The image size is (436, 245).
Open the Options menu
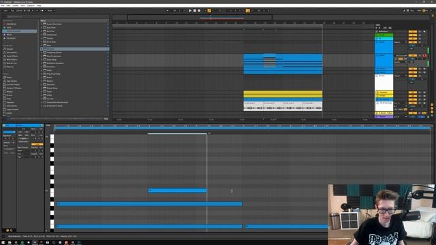tap(31, 5)
